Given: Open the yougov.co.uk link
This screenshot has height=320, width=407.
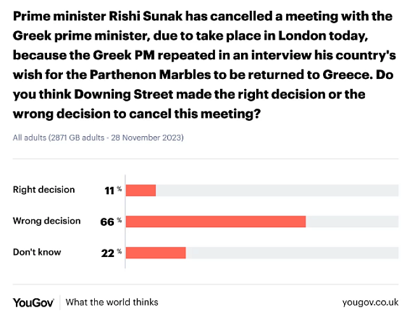Looking at the screenshot, I should click(362, 302).
